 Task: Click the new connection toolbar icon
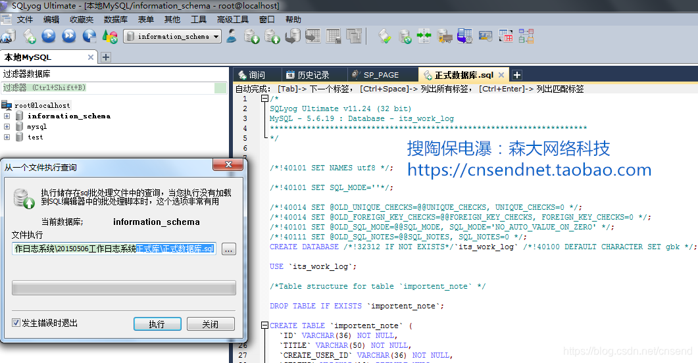click(8, 36)
